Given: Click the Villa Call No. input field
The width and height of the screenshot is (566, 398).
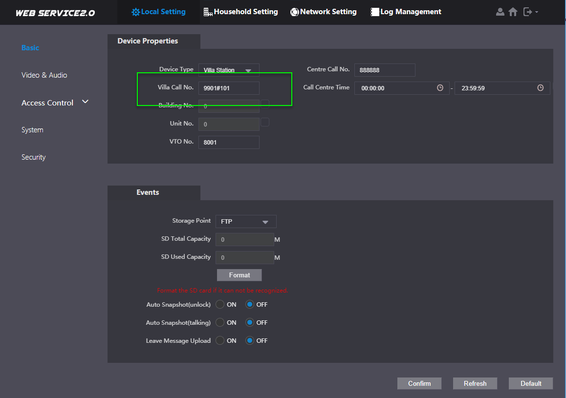Looking at the screenshot, I should [x=229, y=88].
